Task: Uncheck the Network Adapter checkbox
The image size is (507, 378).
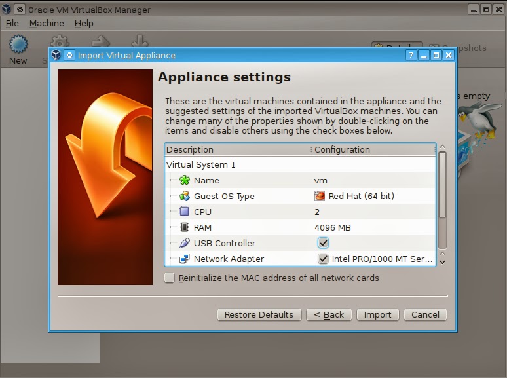Action: click(323, 259)
